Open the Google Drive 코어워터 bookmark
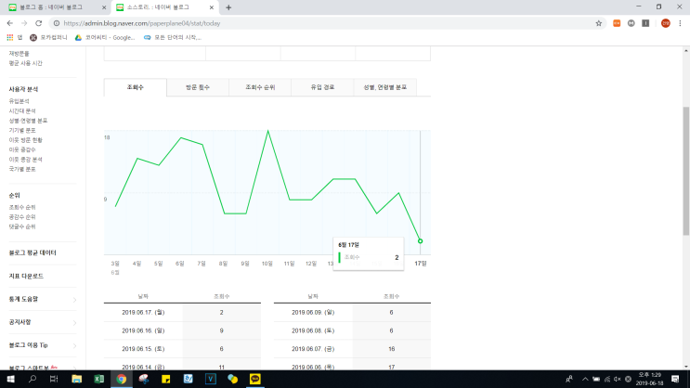Screen dimensions: 690x388 tap(105, 37)
